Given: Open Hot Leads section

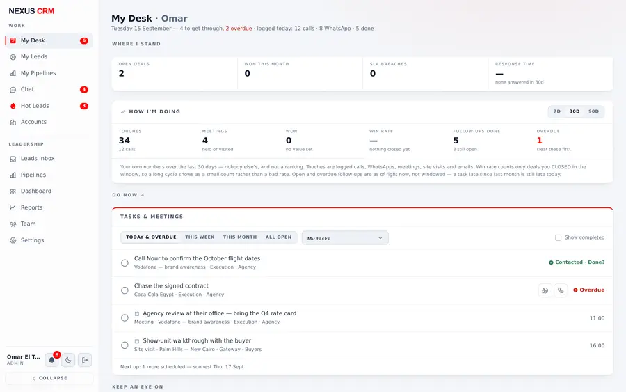Looking at the screenshot, I should pyautogui.click(x=49, y=106).
